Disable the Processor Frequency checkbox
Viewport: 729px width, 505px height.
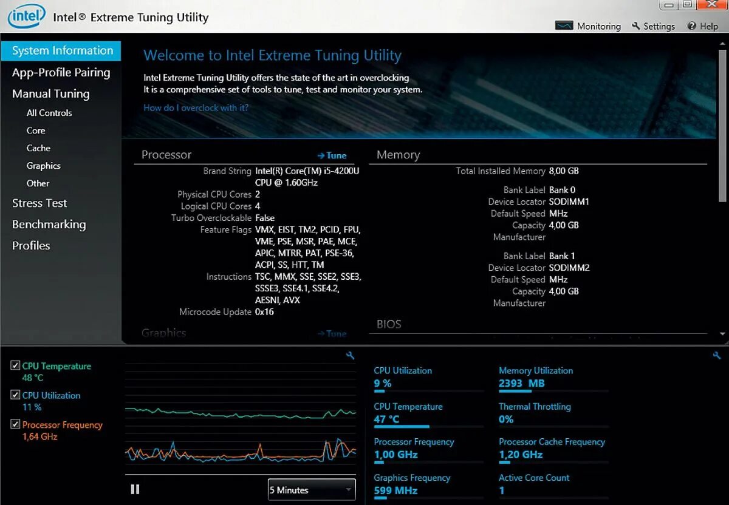pyautogui.click(x=15, y=424)
